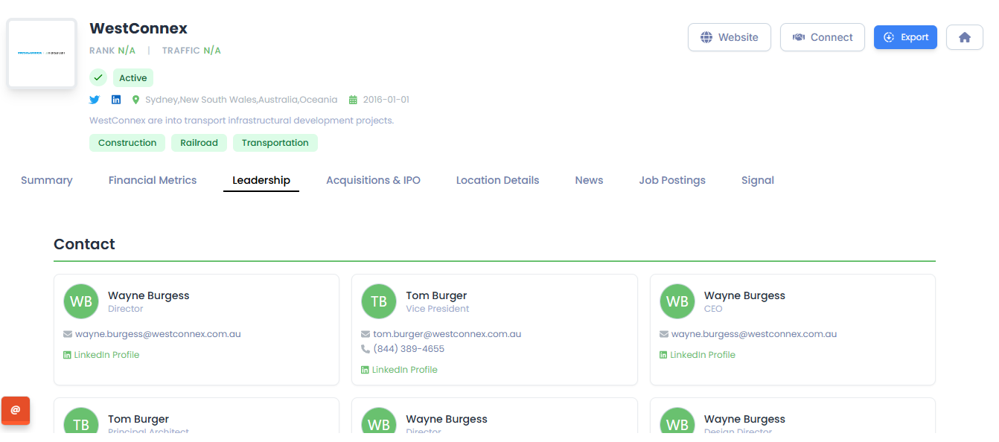Open Wayne Burgess Director LinkedIn Profile link
Viewport: 999px width, 442px height.
(101, 355)
